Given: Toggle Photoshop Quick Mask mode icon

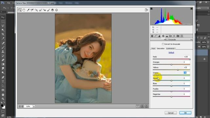Looking at the screenshot, I should [3, 111].
